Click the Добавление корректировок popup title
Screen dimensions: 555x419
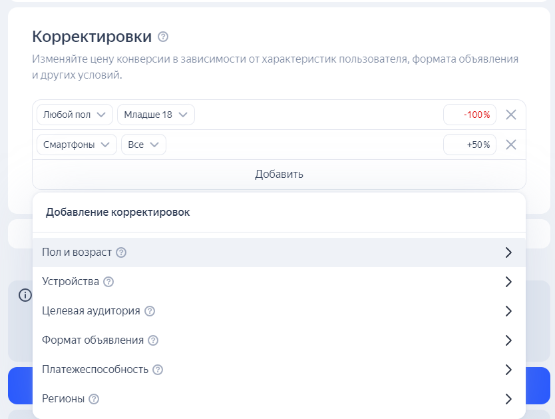point(118,212)
